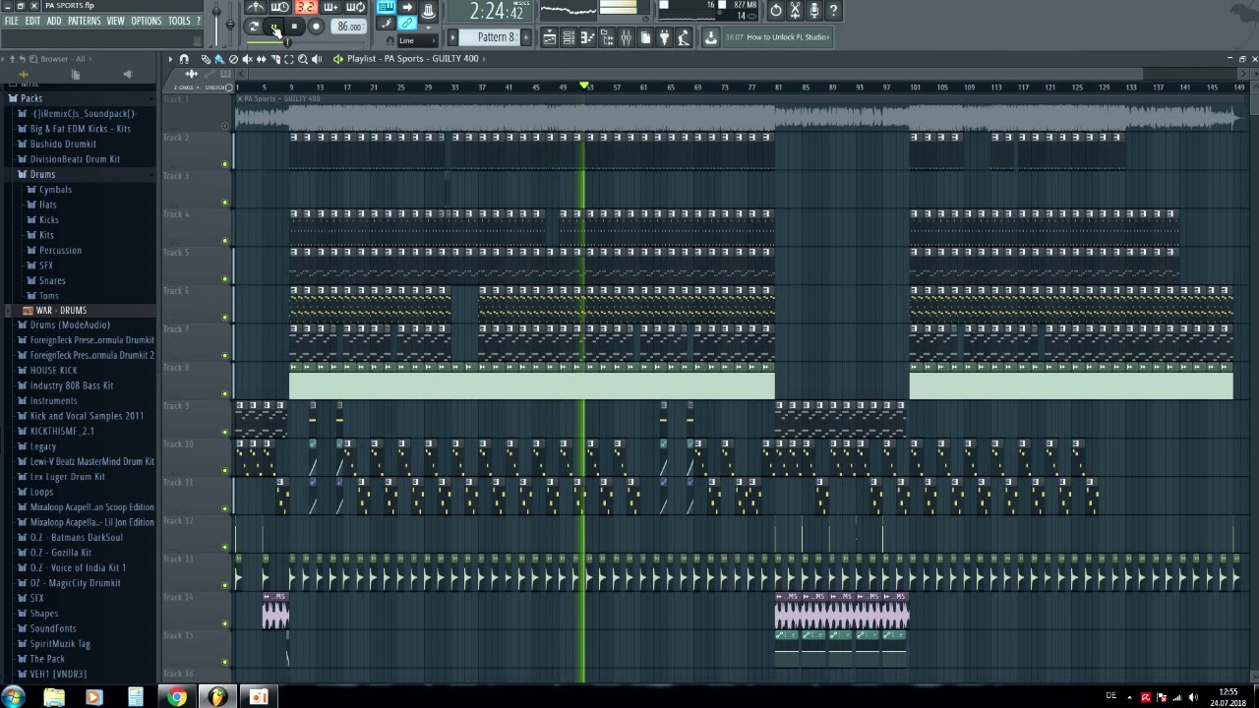Image resolution: width=1259 pixels, height=708 pixels.
Task: Select WAR - DRUMS item in browser
Action: click(61, 310)
